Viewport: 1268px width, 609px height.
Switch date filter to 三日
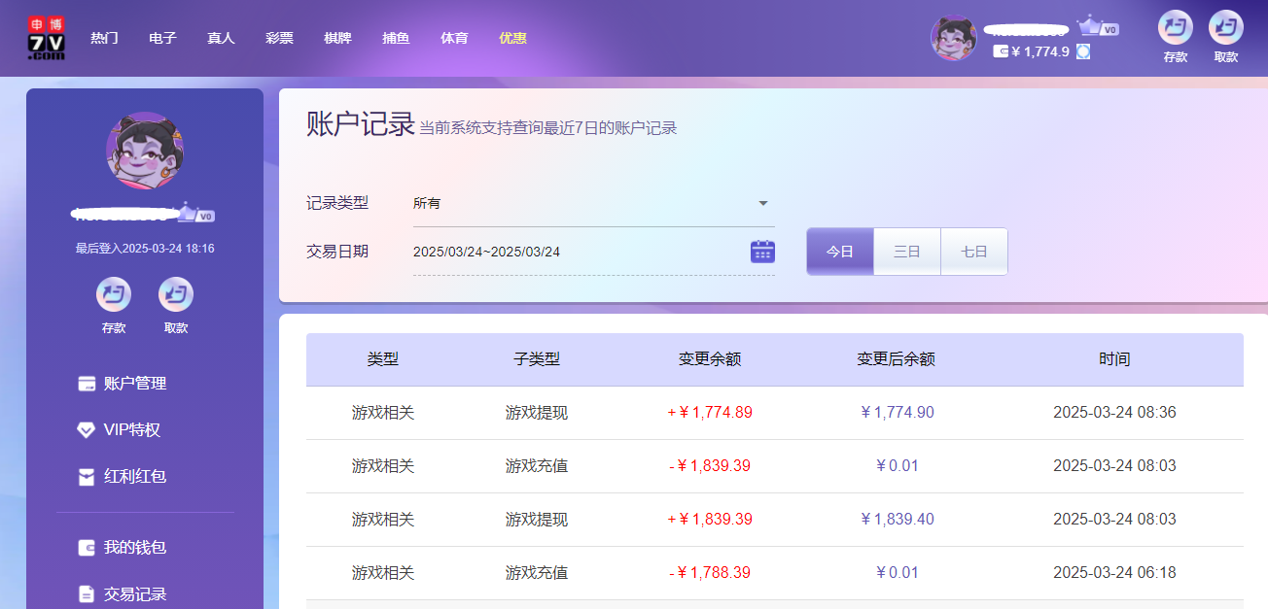pyautogui.click(x=906, y=251)
